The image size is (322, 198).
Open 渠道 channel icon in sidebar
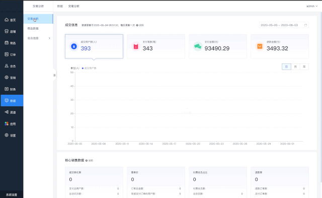click(x=7, y=112)
